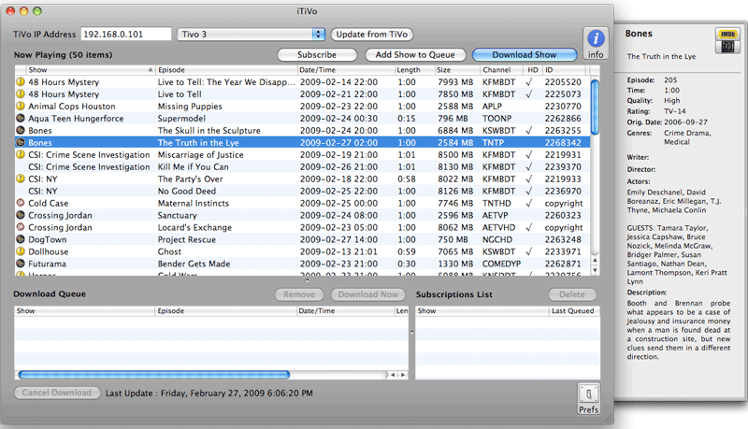Click the Now Playing vertical scrollbar thumb

[x=595, y=107]
